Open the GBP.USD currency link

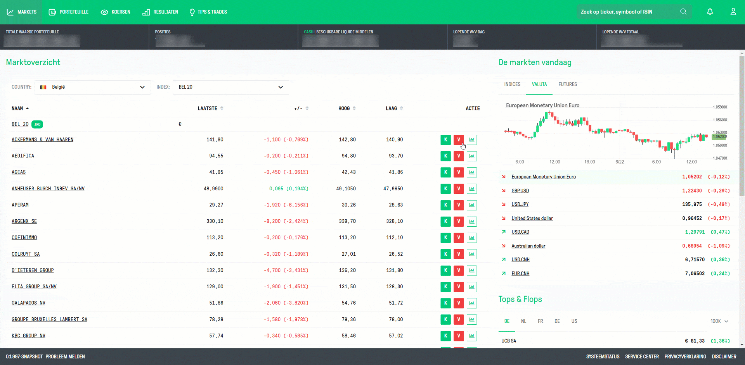(520, 191)
